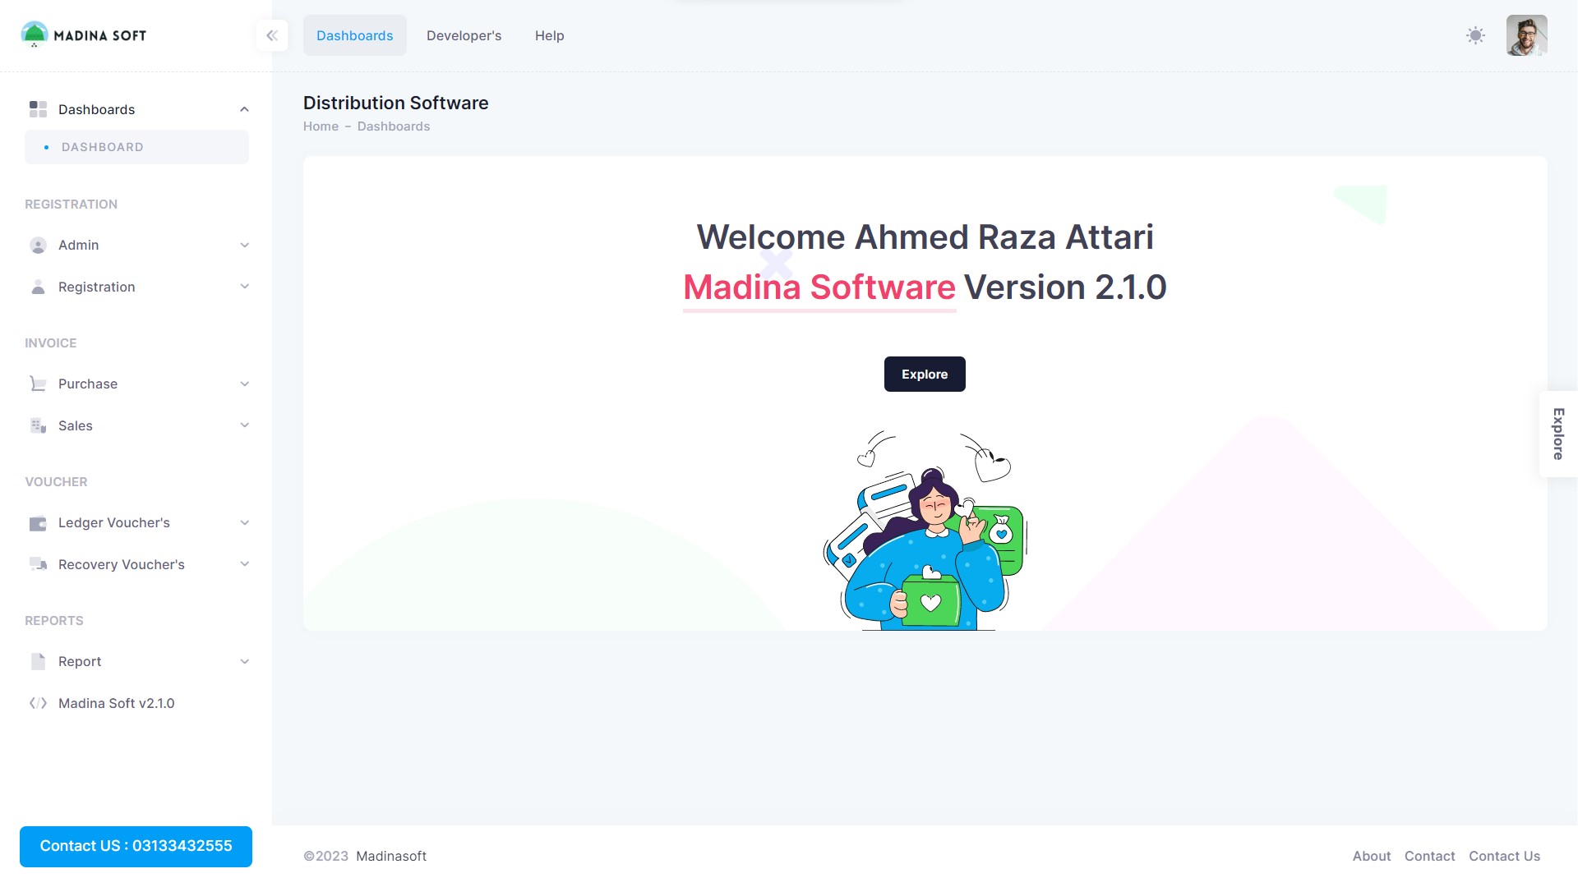Click the Madina Soft logo icon
Image resolution: width=1578 pixels, height=887 pixels.
(35, 34)
